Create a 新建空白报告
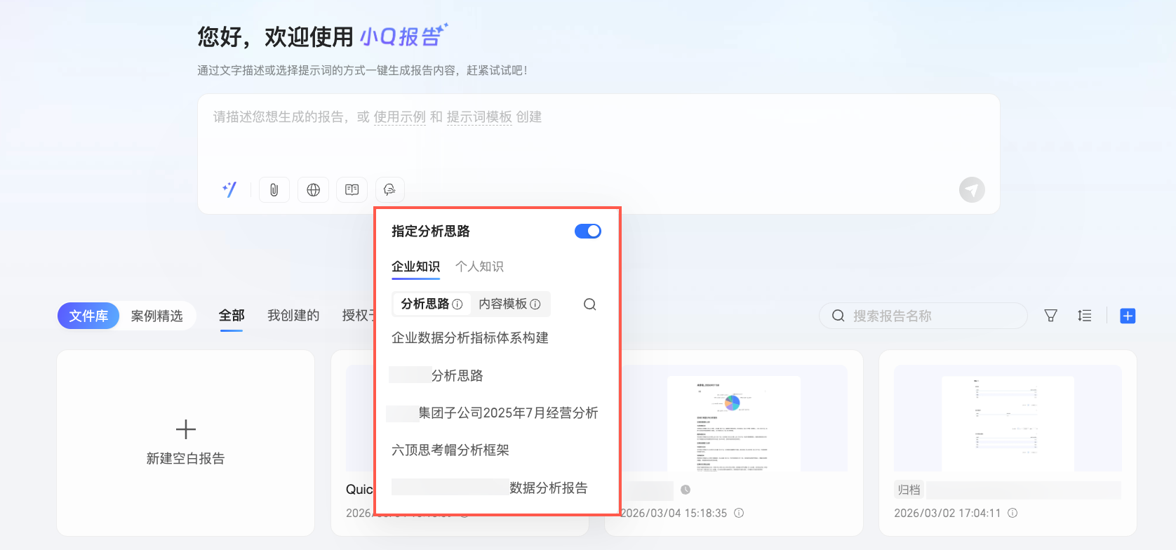Image resolution: width=1176 pixels, height=550 pixels. pyautogui.click(x=186, y=443)
